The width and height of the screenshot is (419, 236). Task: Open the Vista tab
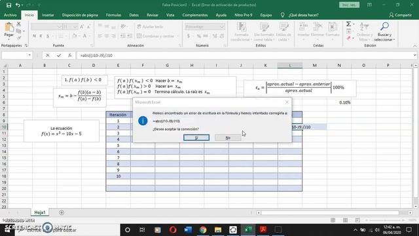coord(170,15)
